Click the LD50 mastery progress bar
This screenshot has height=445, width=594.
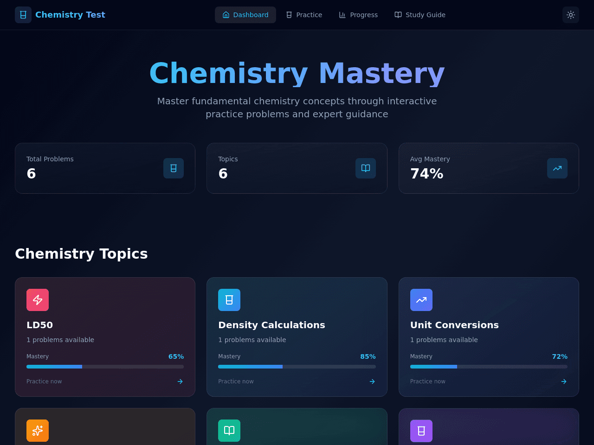point(105,367)
